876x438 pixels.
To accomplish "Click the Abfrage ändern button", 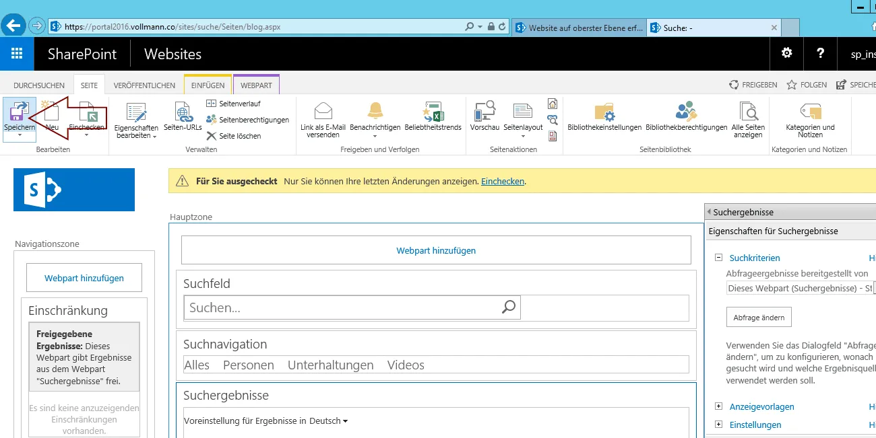I will 759,318.
